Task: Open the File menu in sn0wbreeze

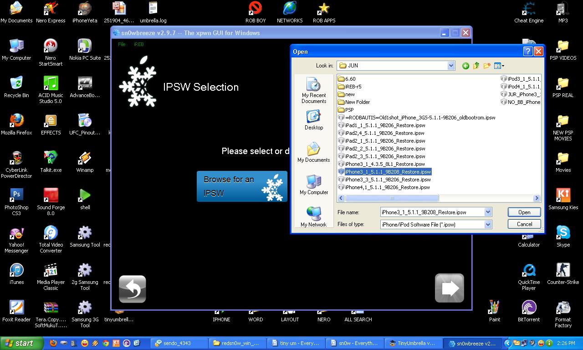Action: (122, 44)
